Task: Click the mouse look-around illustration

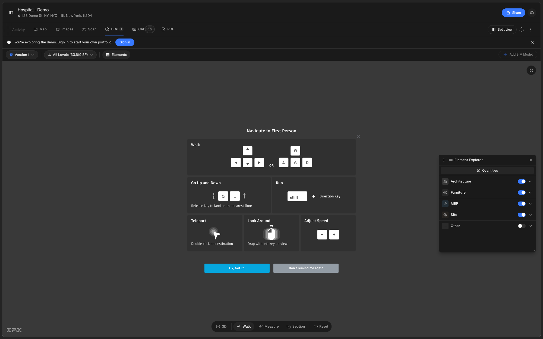Action: pyautogui.click(x=271, y=233)
